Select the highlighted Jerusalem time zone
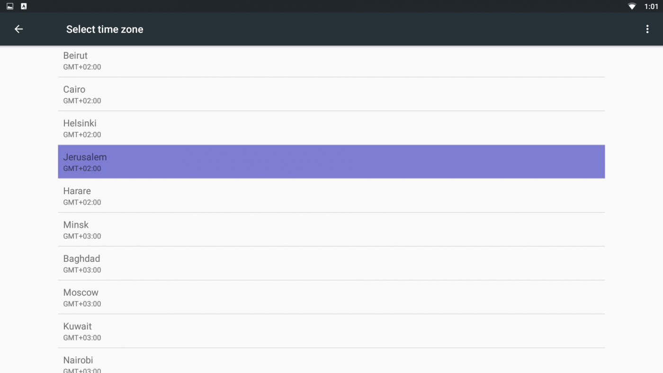663x373 pixels. 331,162
